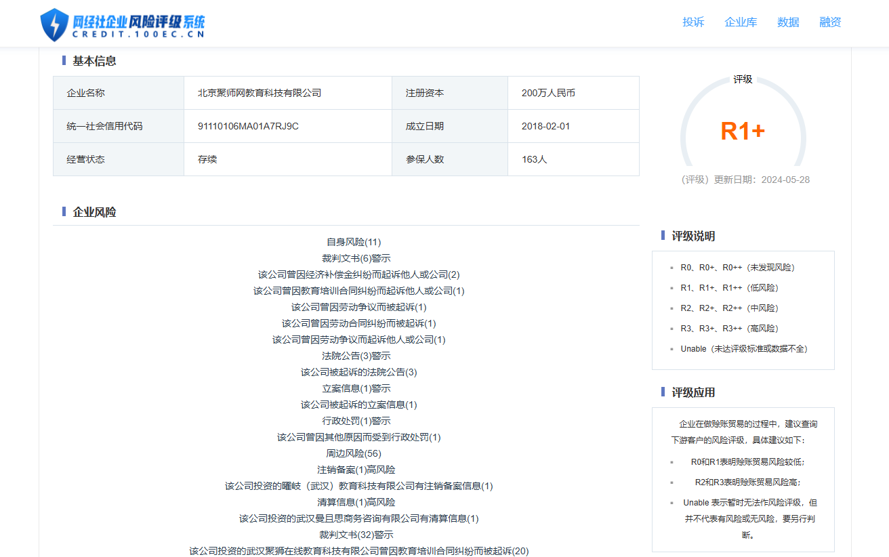Screen dimensions: 889x557
Task: Click the 评级应用 section heading
Action: pos(693,392)
